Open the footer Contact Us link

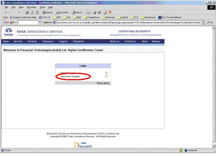pyautogui.click(x=113, y=133)
